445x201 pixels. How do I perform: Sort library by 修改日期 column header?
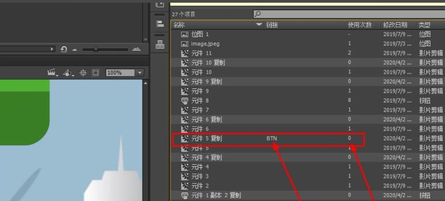395,25
